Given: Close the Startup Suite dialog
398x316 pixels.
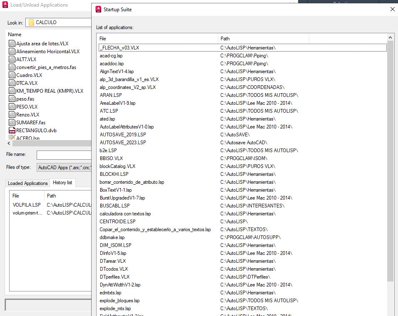Looking at the screenshot, I should click(x=392, y=10).
